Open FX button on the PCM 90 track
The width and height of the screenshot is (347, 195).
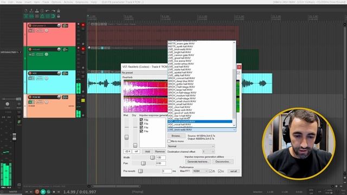click(65, 97)
